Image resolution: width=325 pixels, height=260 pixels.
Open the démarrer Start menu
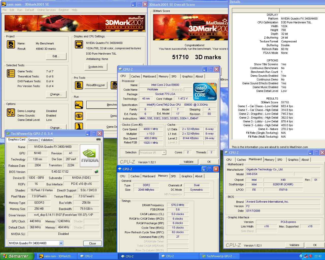[17, 256]
